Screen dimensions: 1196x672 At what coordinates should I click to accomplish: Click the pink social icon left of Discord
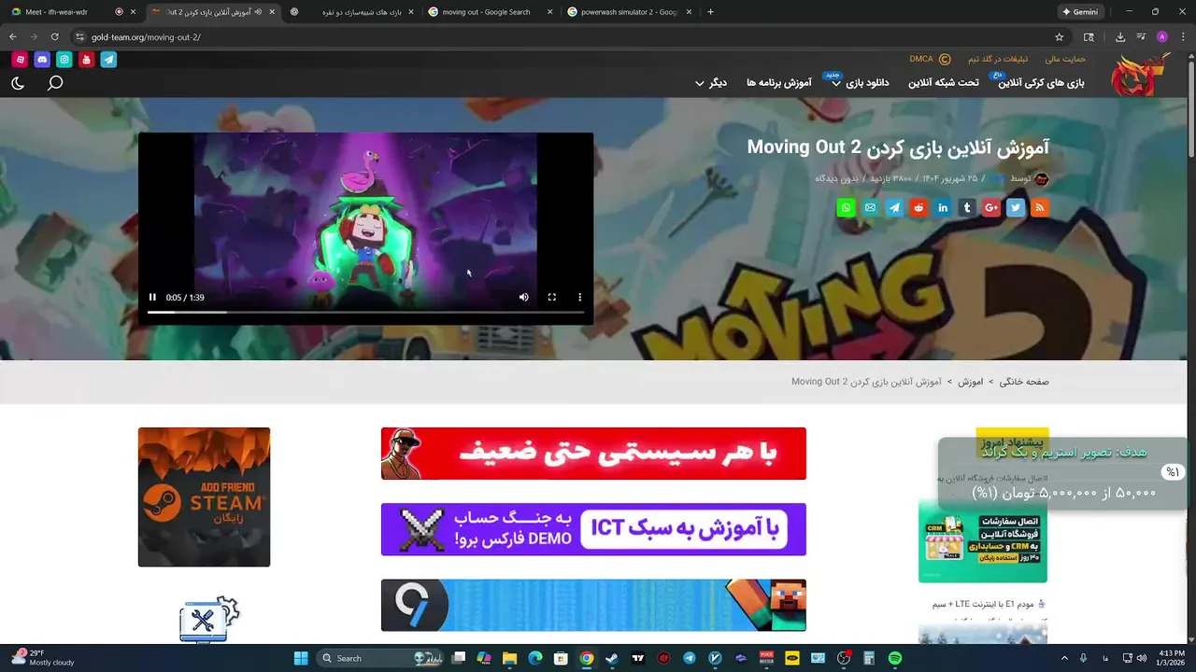pyautogui.click(x=20, y=60)
